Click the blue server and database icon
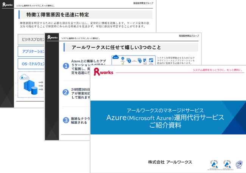 pyautogui.click(x=31, y=87)
